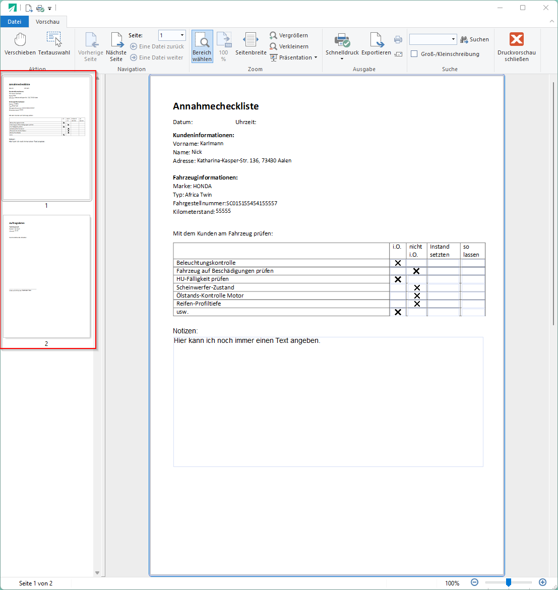Fit to Seitenbreite
Screen dimensions: 558x590
tap(251, 45)
